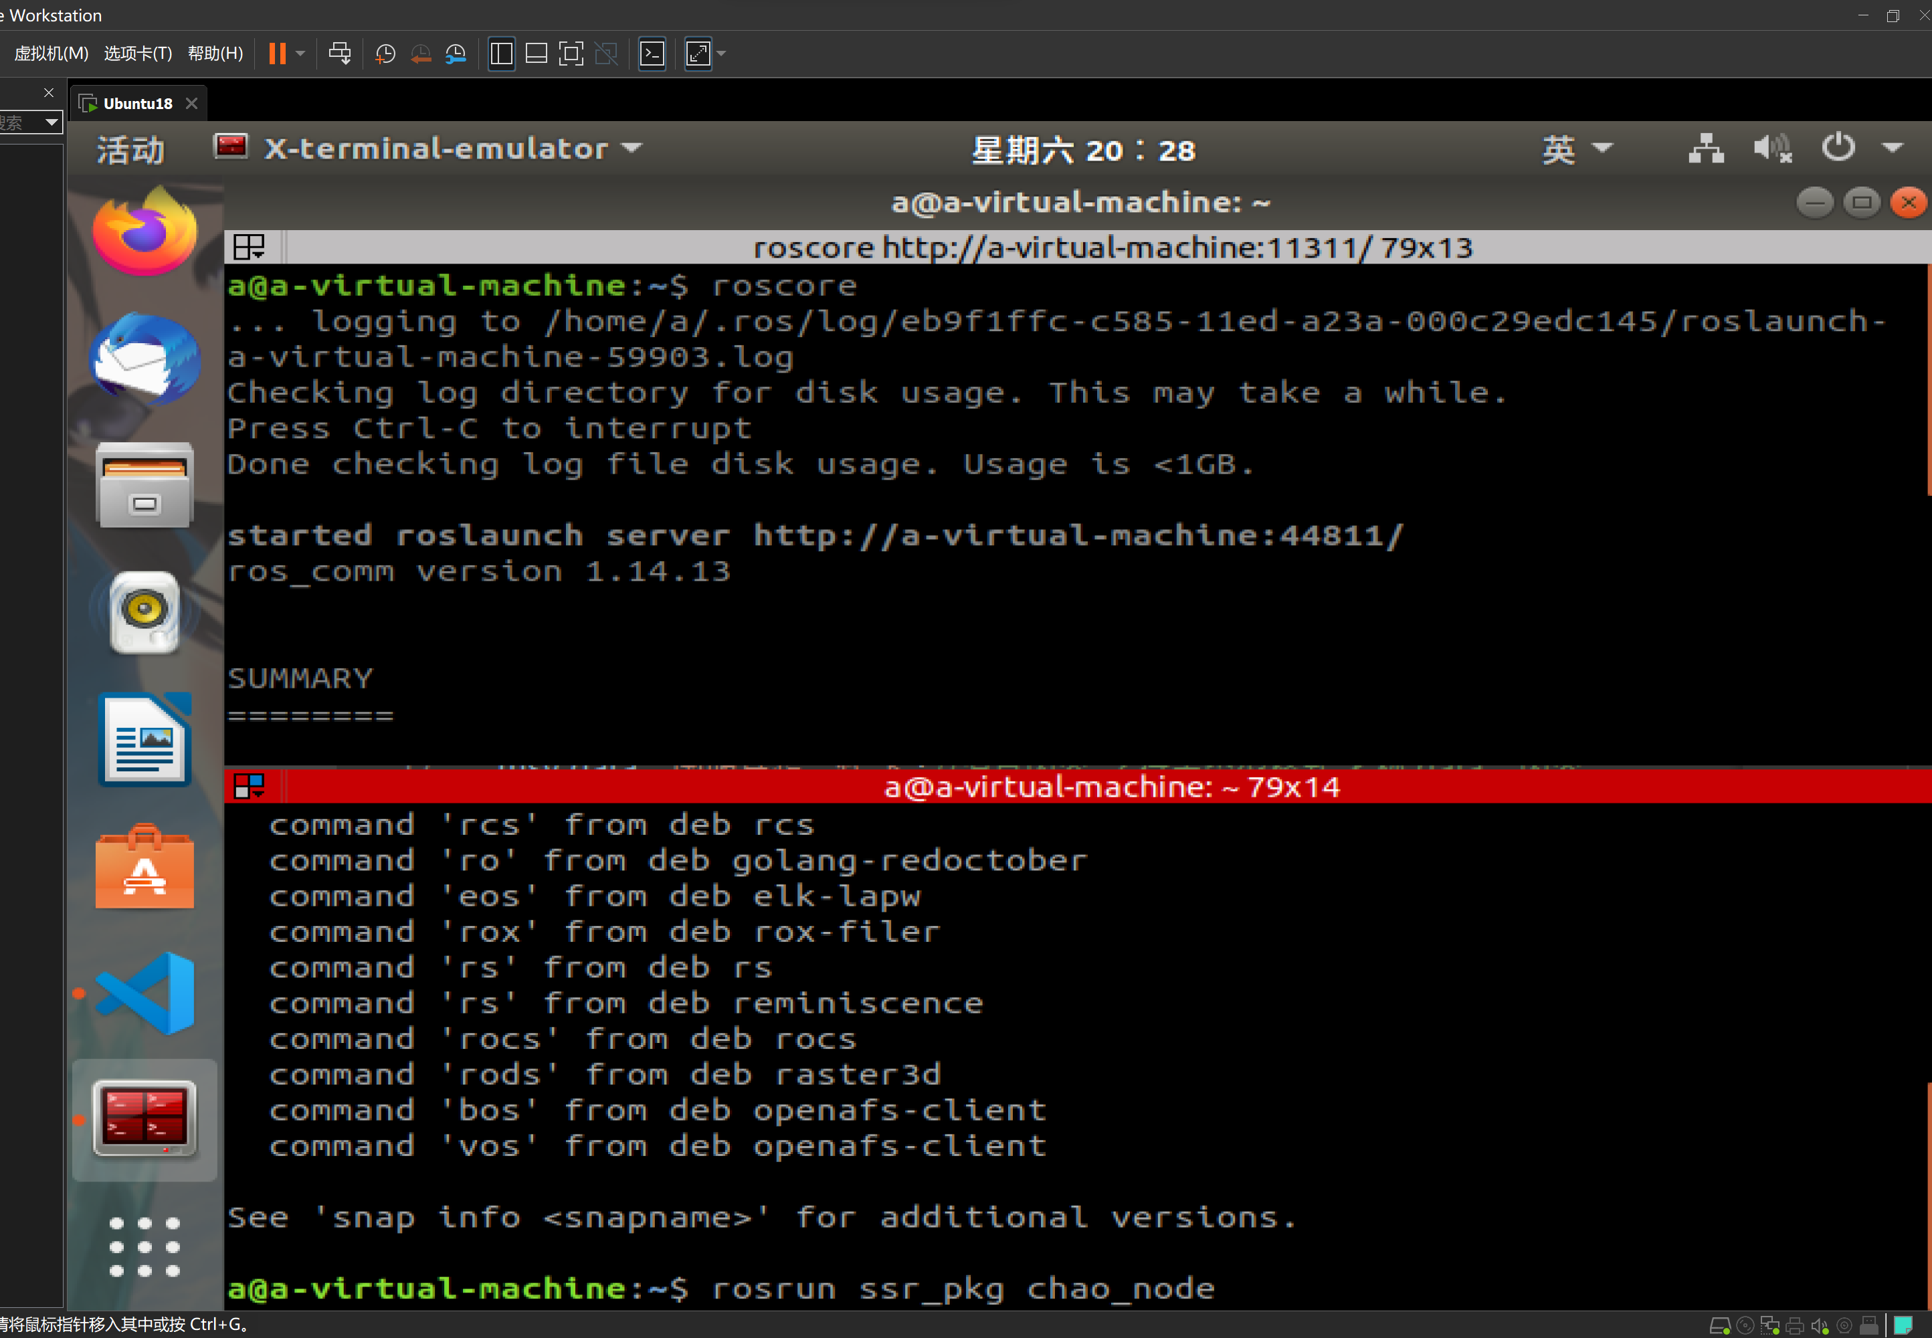
Task: Open the Files manager from the dock
Action: click(x=144, y=486)
